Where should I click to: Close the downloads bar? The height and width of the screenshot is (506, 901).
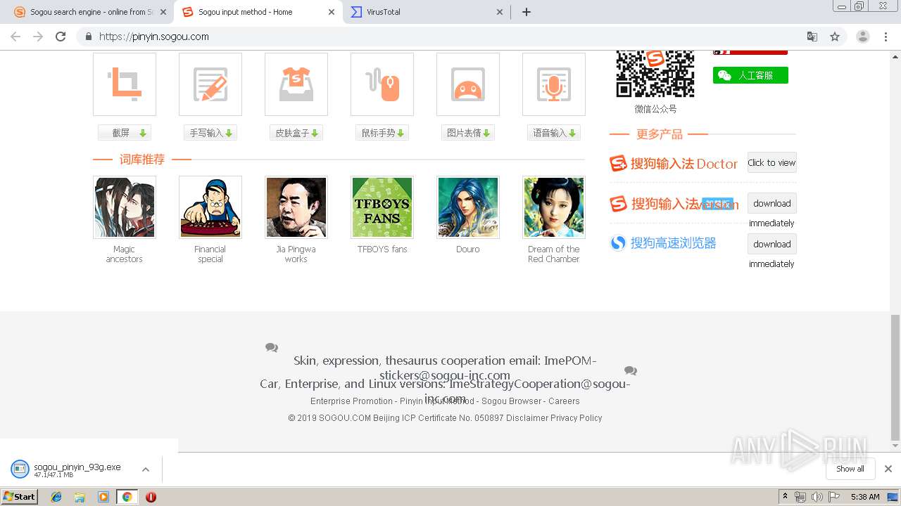click(x=888, y=469)
